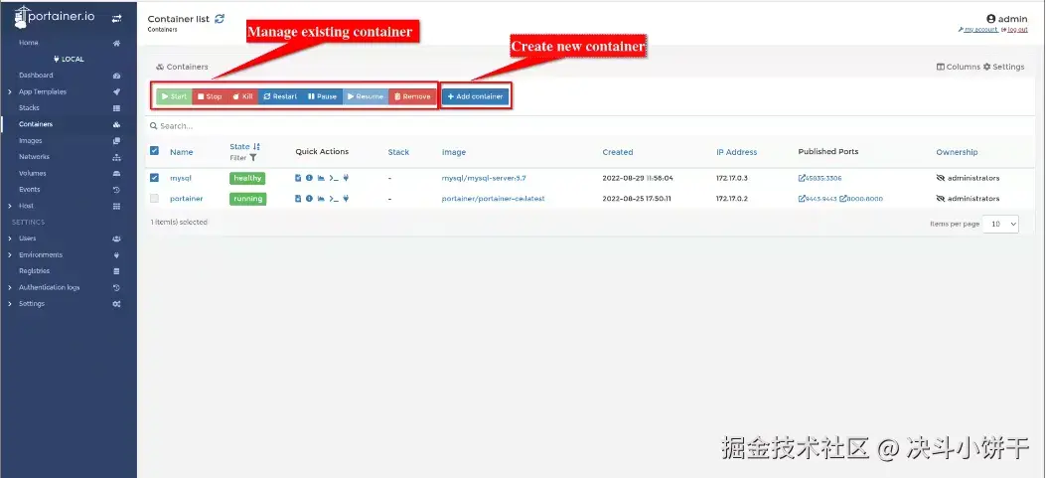Refresh the container list with the reload icon
The height and width of the screenshot is (478, 1046).
(x=220, y=19)
